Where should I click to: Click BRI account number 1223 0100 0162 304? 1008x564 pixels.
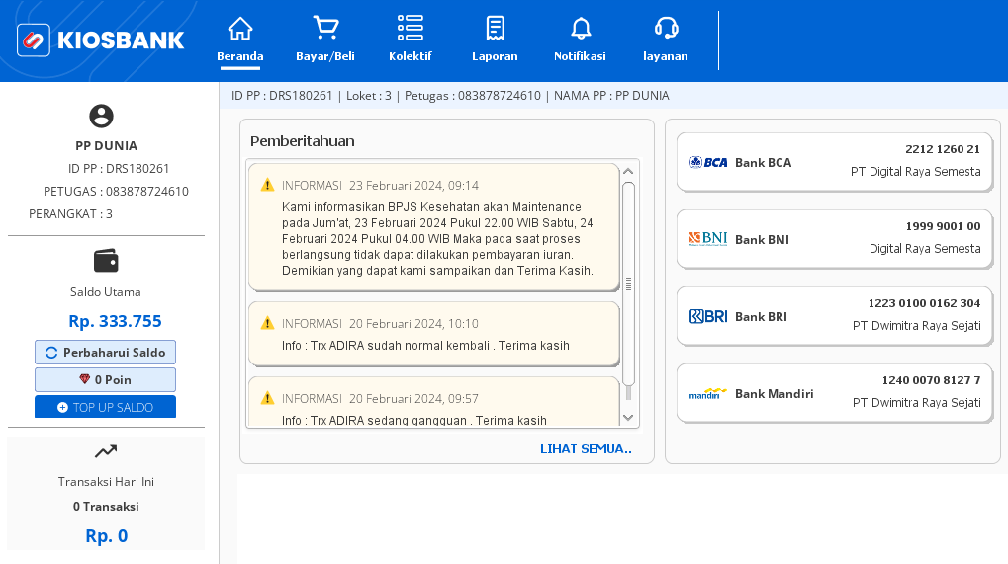pos(925,303)
